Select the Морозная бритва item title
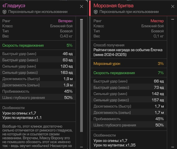 (113, 6)
